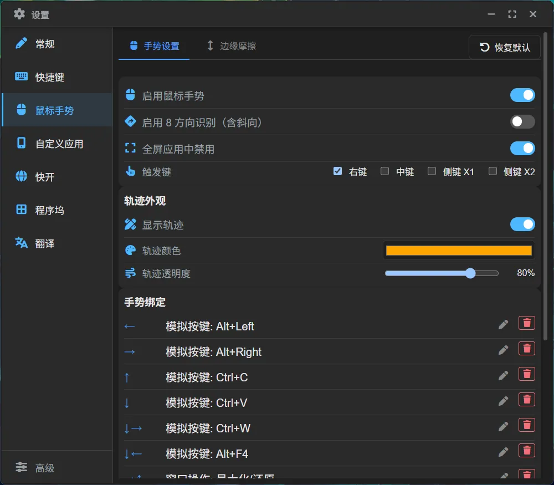This screenshot has height=485, width=554.
Task: Delete the Alt+F4 gesture binding
Action: tap(526, 450)
